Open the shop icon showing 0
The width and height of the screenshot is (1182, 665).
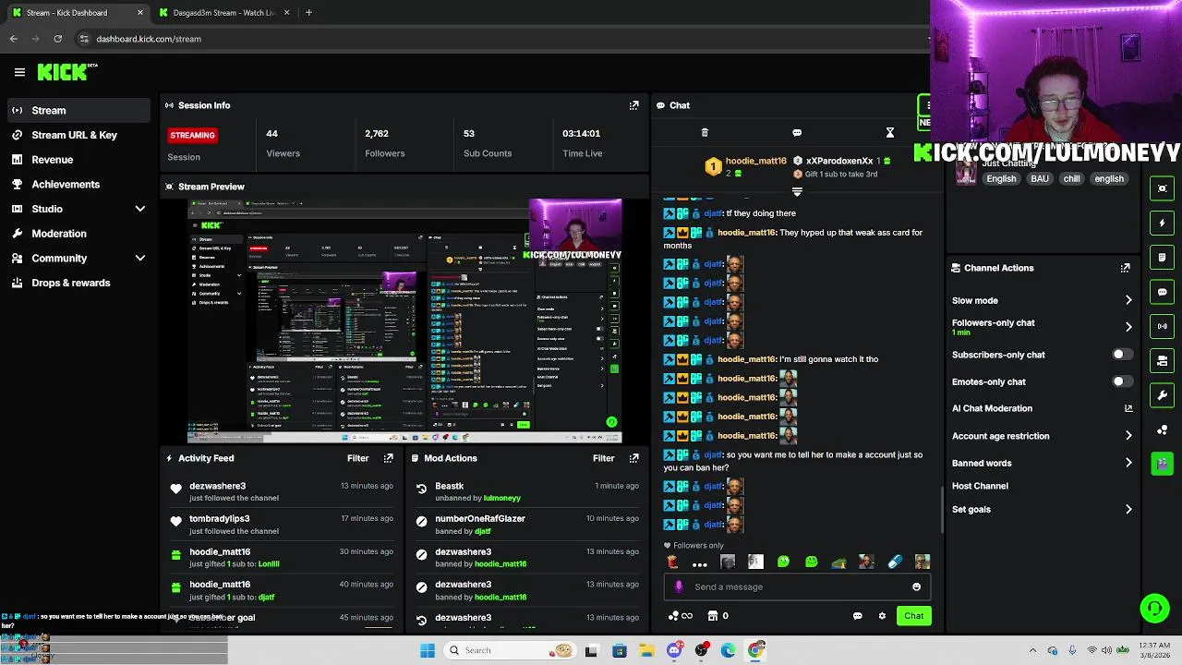click(x=718, y=616)
